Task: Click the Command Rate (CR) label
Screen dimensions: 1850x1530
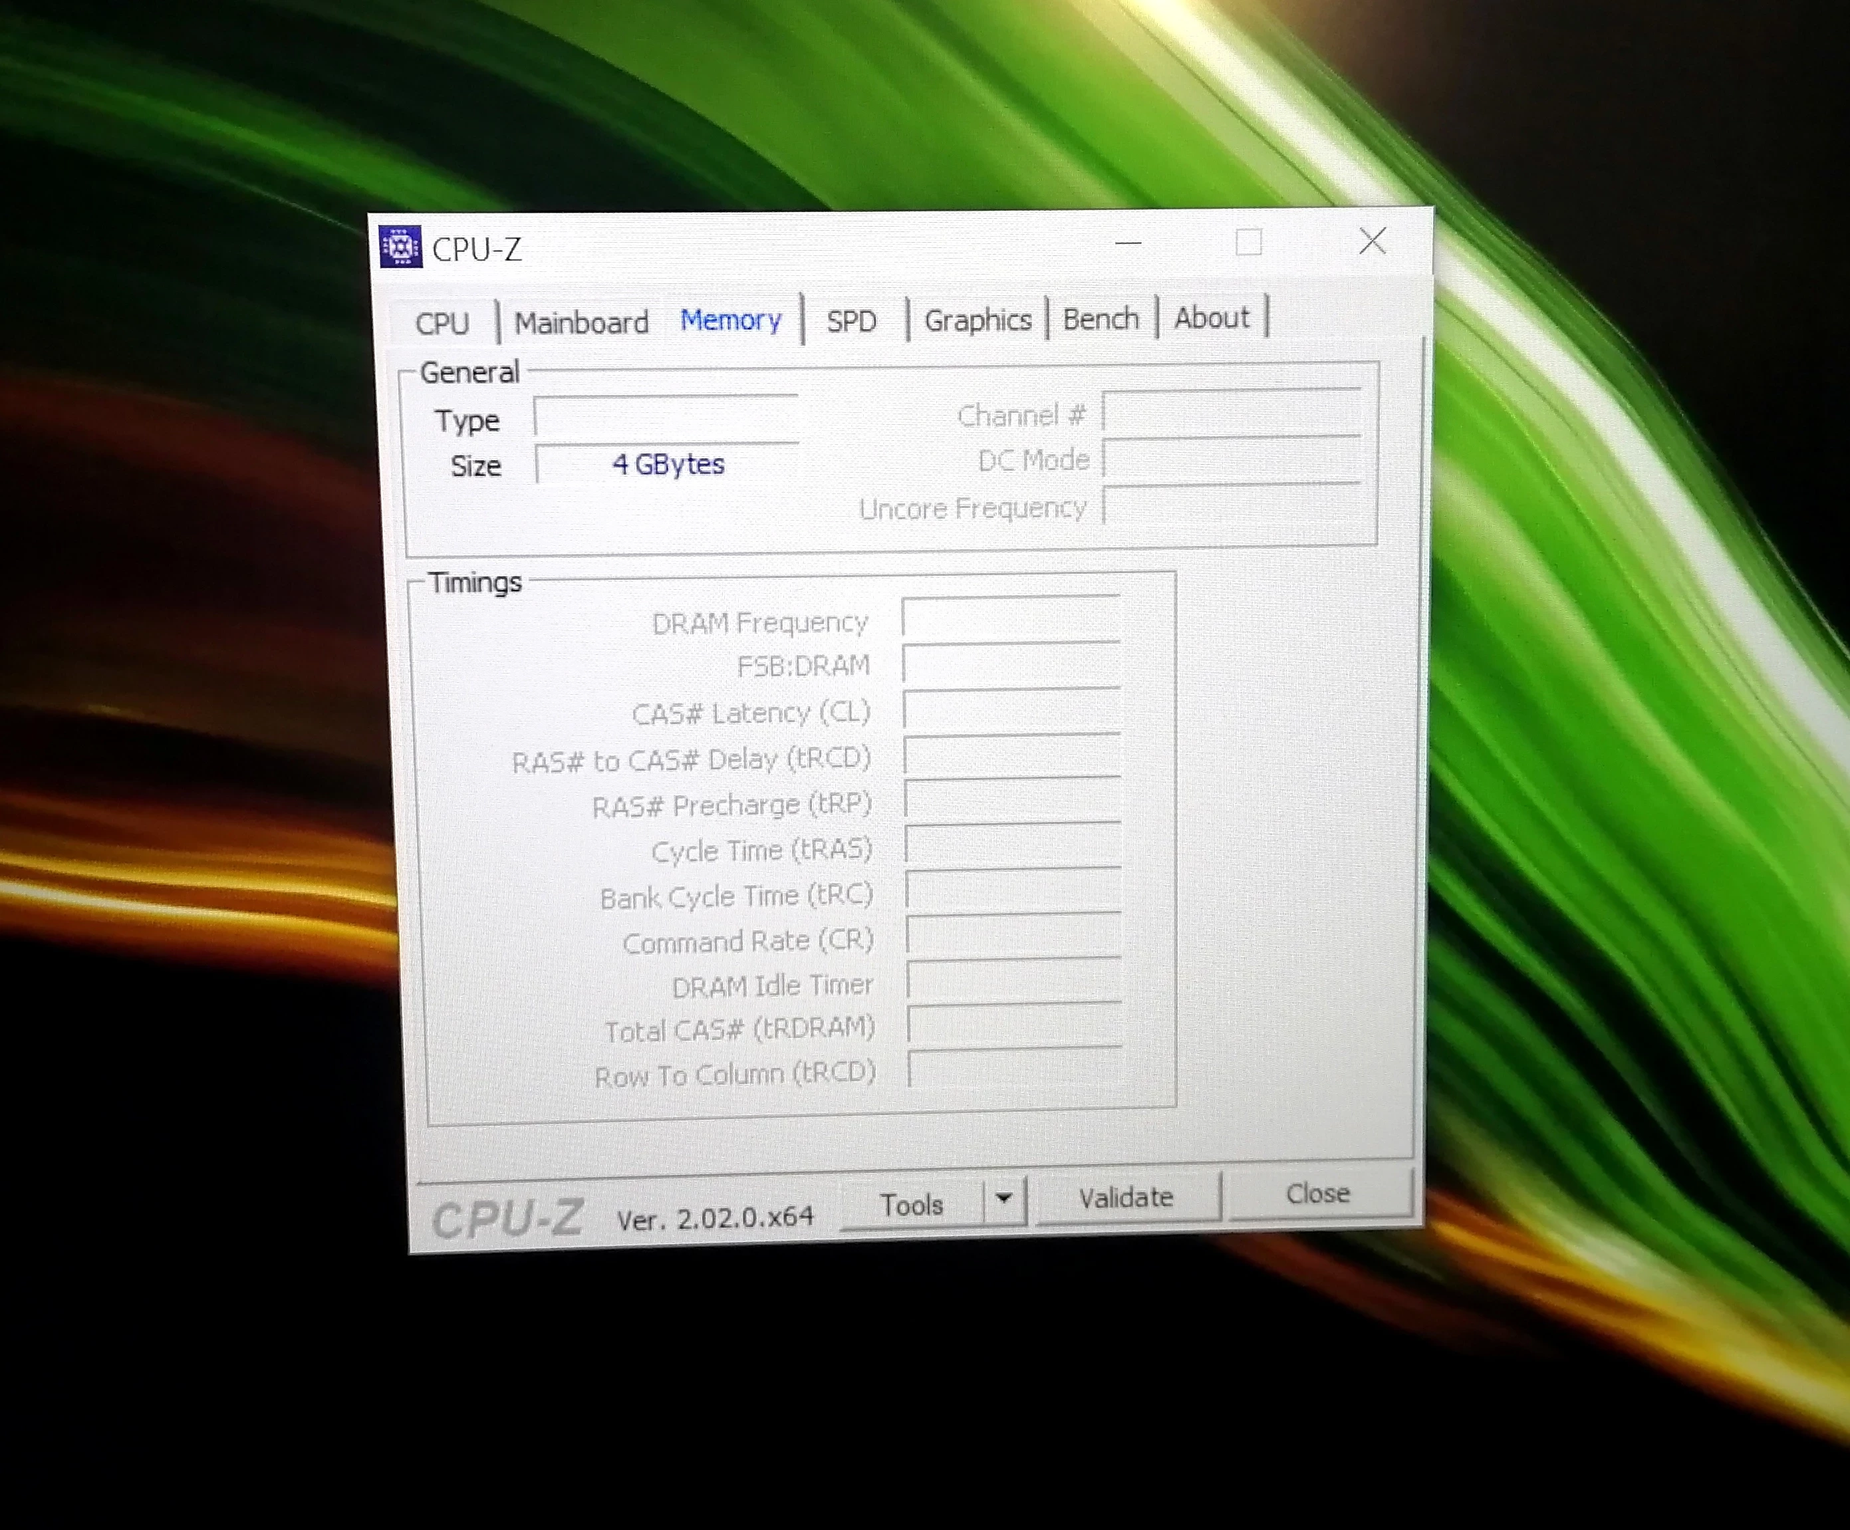Action: coord(748,942)
